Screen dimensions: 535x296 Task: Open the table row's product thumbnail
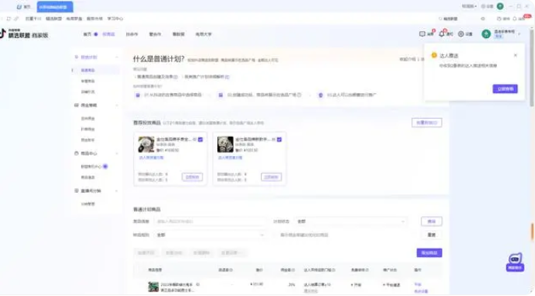coord(153,287)
